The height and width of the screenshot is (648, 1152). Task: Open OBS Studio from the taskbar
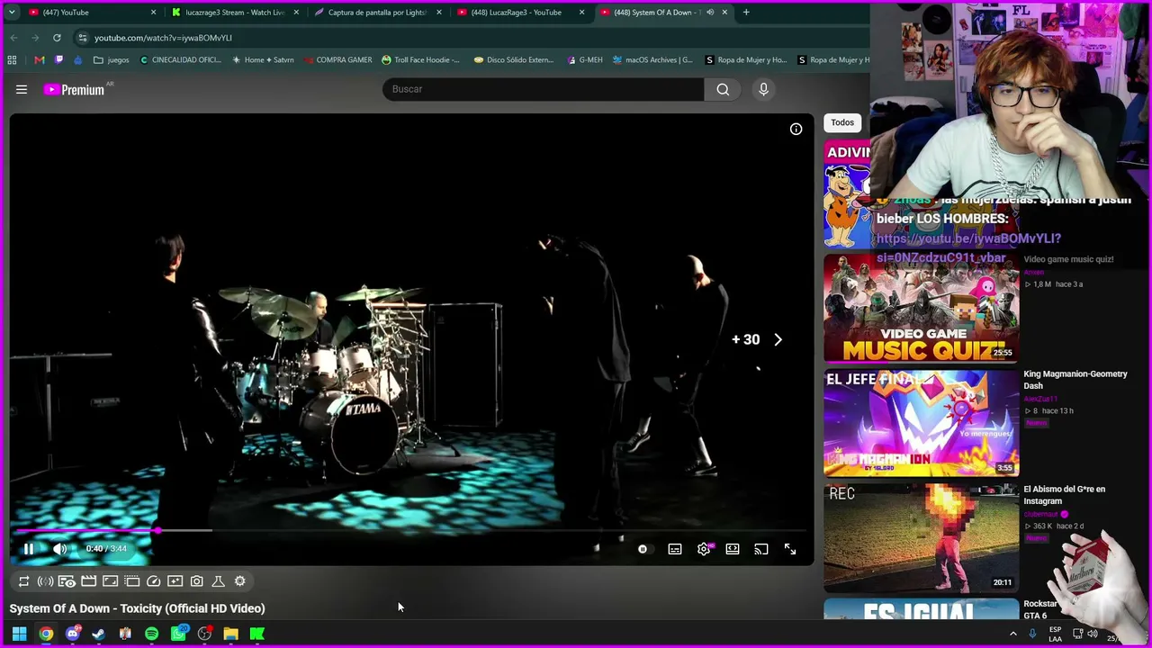click(x=204, y=634)
